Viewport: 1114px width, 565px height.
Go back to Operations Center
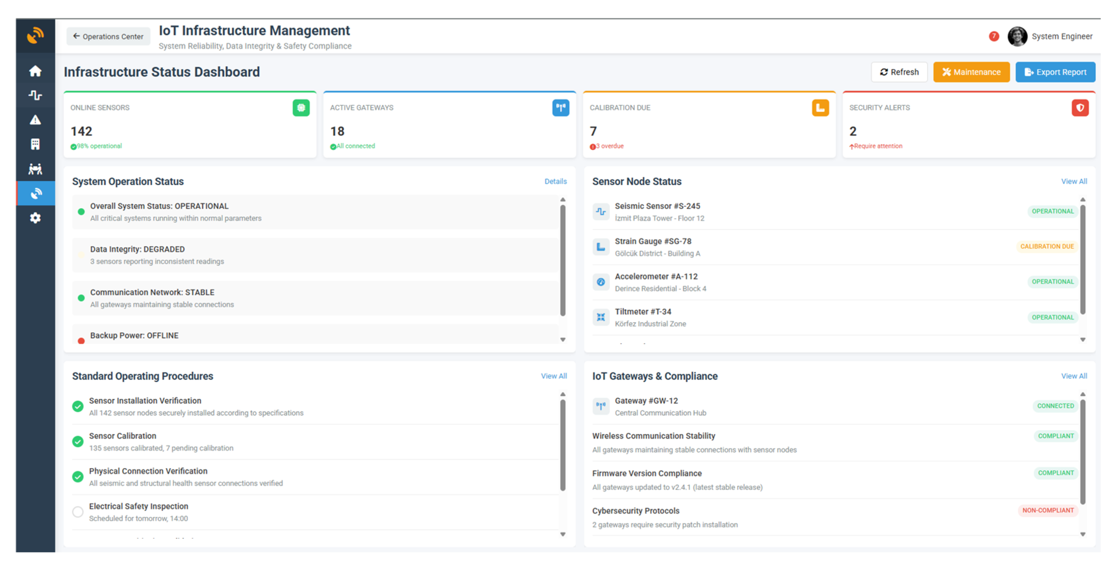coord(108,36)
